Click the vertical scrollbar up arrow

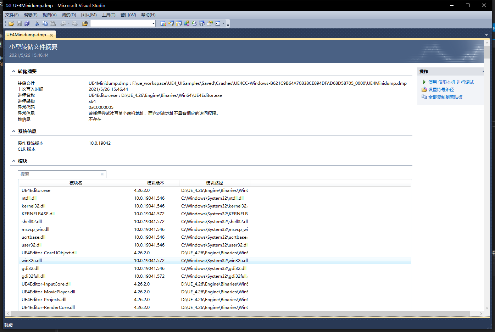pyautogui.click(x=487, y=43)
